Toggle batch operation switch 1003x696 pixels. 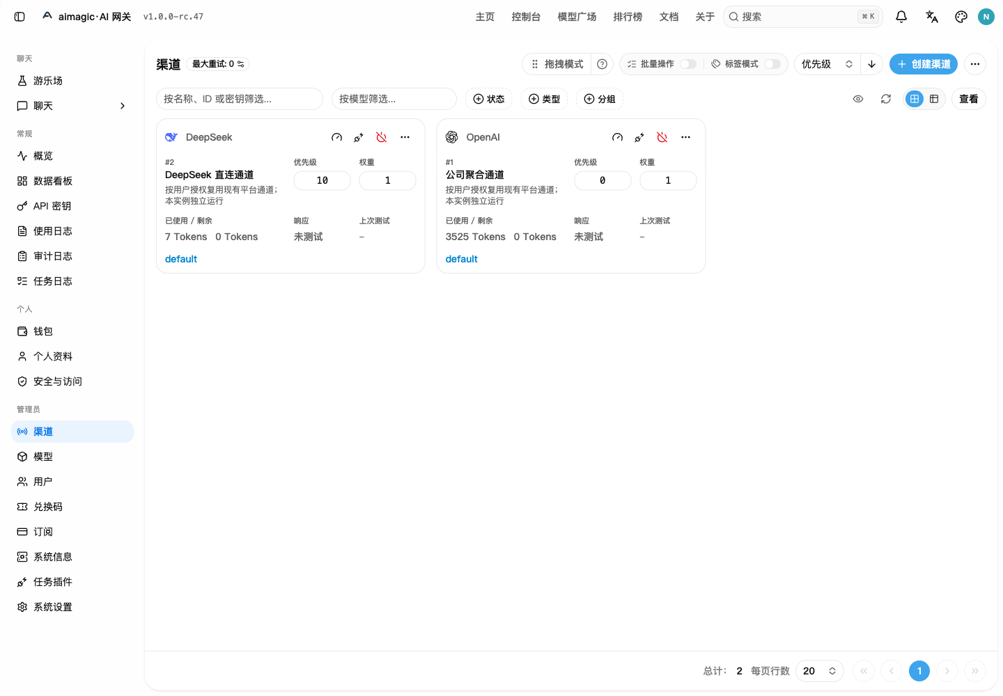[x=688, y=64]
